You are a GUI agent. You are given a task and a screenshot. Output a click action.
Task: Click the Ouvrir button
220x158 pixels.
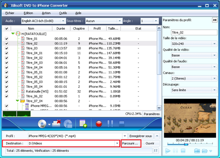pos(150,144)
